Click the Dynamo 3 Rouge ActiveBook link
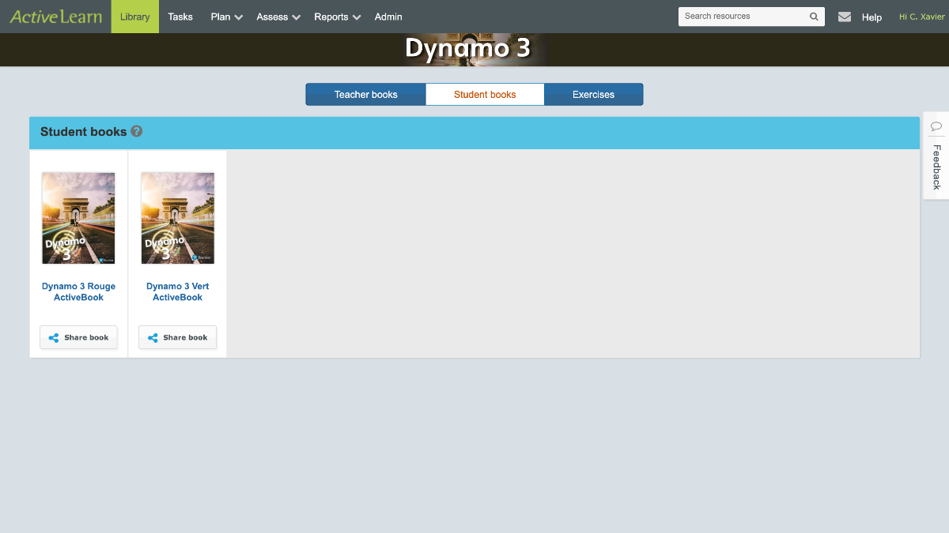Viewport: 949px width, 533px height. pyautogui.click(x=78, y=291)
